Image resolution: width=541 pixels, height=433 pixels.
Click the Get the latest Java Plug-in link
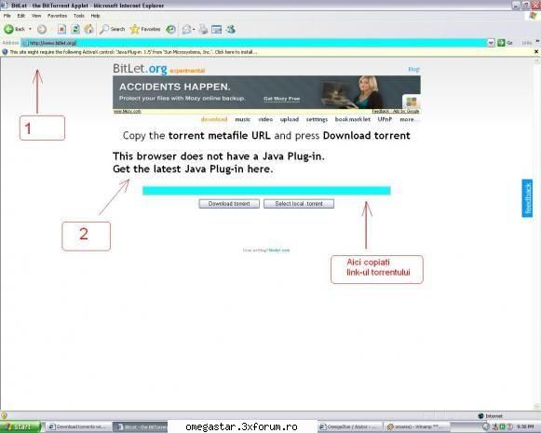coord(193,169)
